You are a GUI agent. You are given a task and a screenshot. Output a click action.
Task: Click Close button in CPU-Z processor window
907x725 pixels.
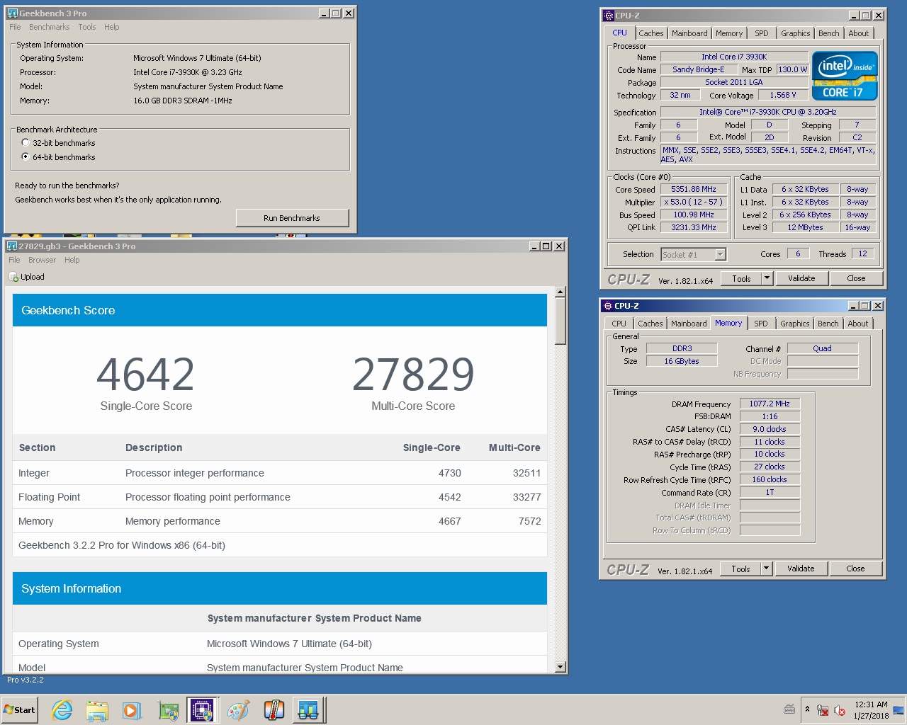pyautogui.click(x=857, y=278)
